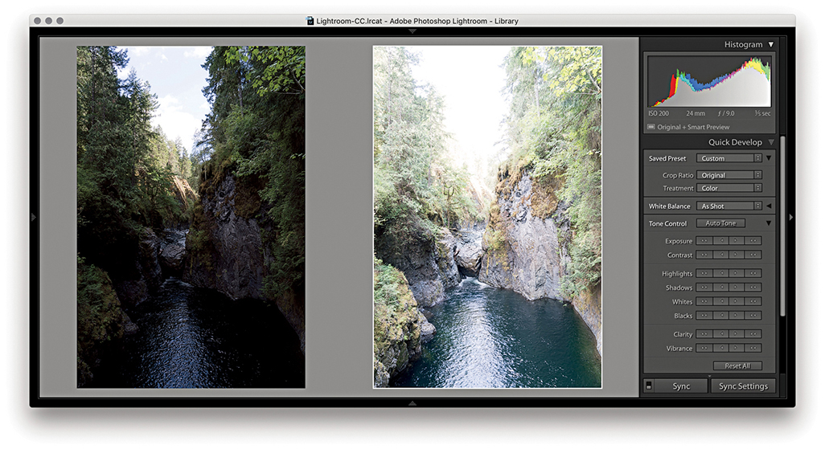The width and height of the screenshot is (825, 449).
Task: Show the filmstrip via bottom arrow
Action: click(412, 403)
